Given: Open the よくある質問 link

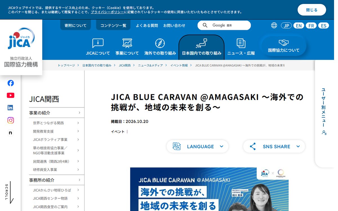Looking at the screenshot, I should pyautogui.click(x=147, y=25).
